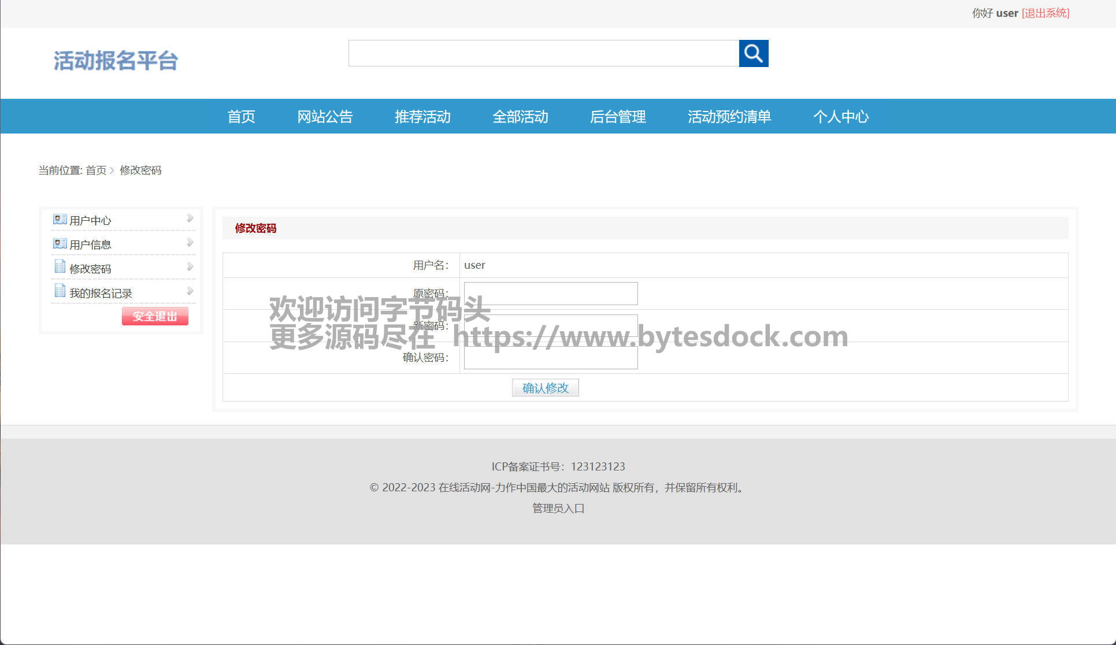Click the arrow beside 我的报名记录
Image resolution: width=1116 pixels, height=645 pixels.
(x=190, y=291)
